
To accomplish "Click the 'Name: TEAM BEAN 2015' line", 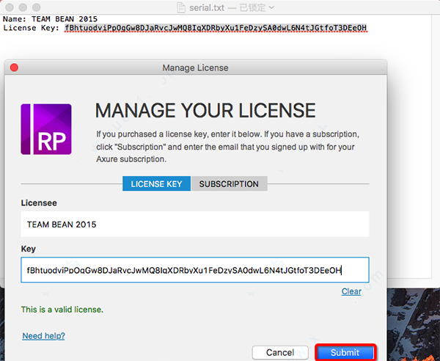I will point(50,19).
